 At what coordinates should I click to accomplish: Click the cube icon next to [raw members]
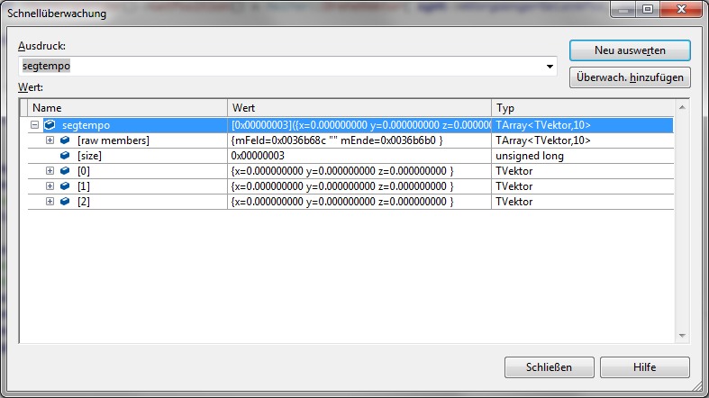pos(65,140)
